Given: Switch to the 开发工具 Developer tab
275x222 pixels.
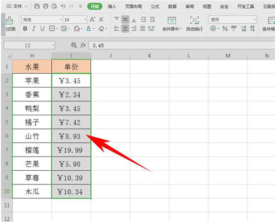Looking at the screenshot, I should pos(246,7).
